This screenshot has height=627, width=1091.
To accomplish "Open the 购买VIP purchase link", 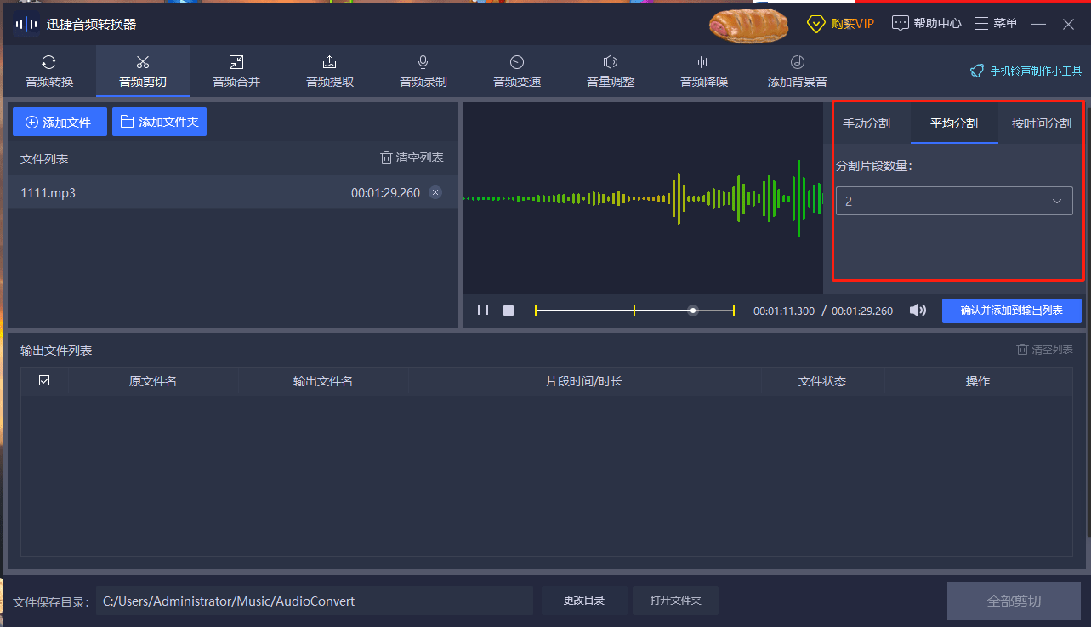I will coord(840,23).
